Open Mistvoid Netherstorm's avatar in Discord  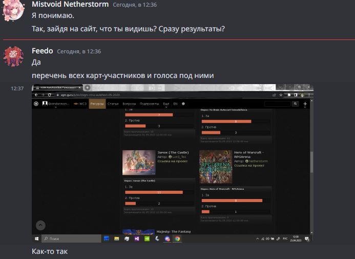pos(13,10)
